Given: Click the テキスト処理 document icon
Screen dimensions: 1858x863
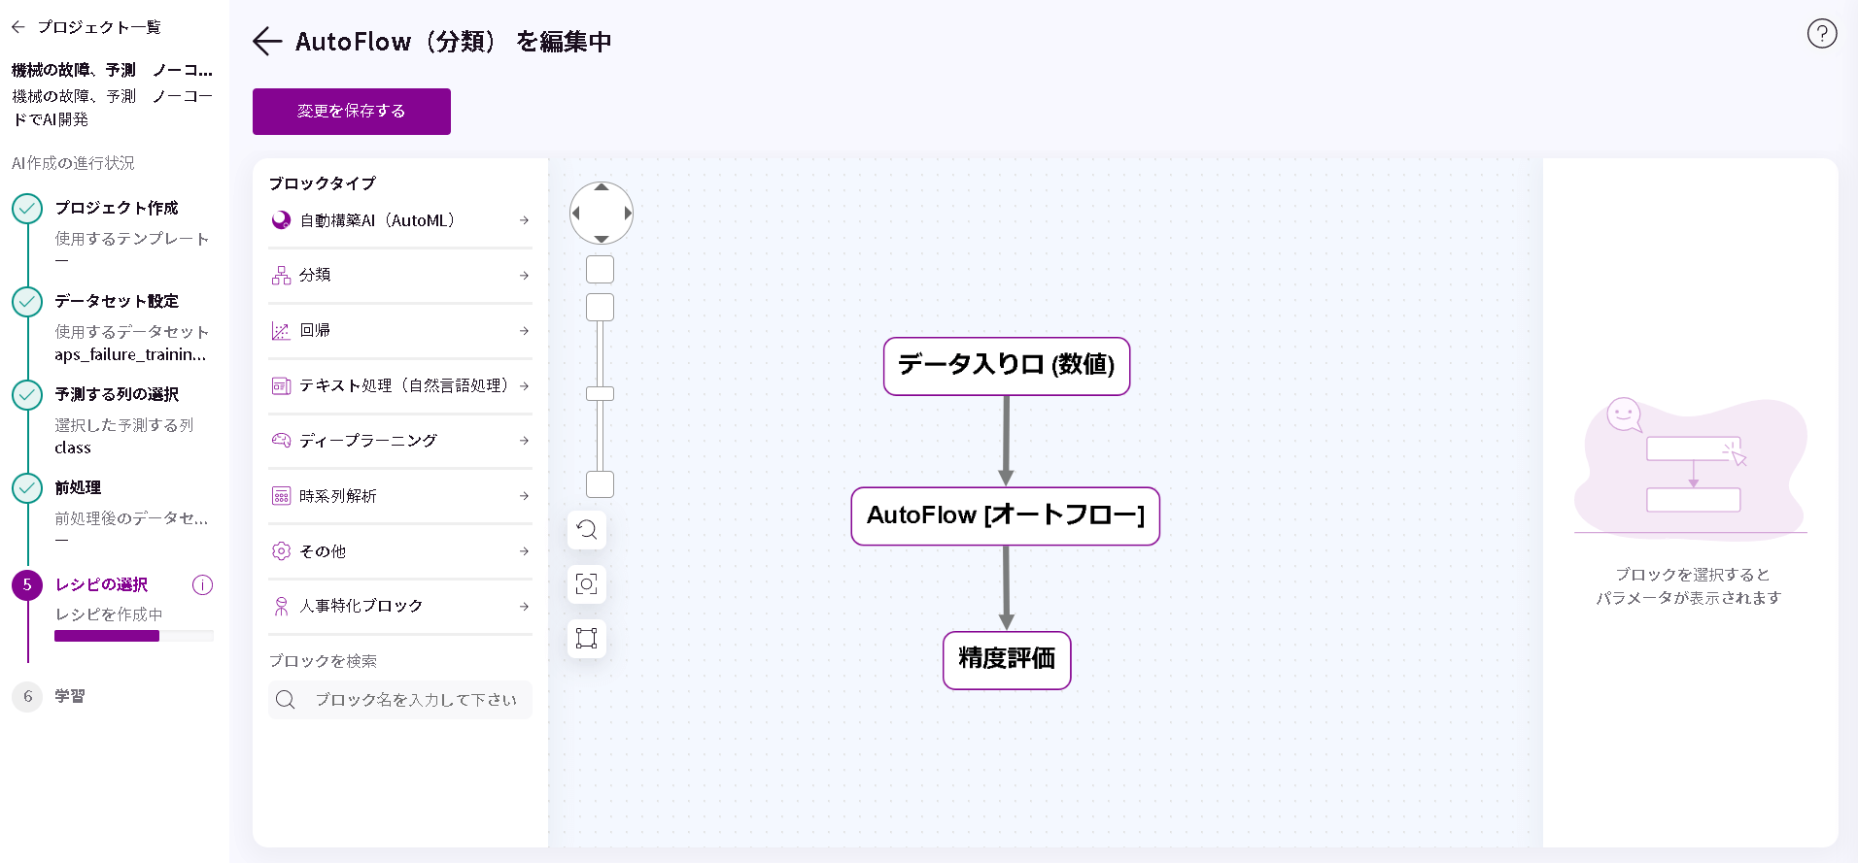Looking at the screenshot, I should 281,386.
